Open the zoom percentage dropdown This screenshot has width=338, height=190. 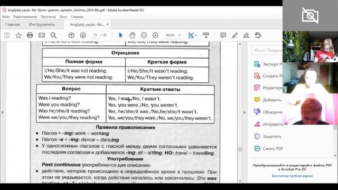180,35
